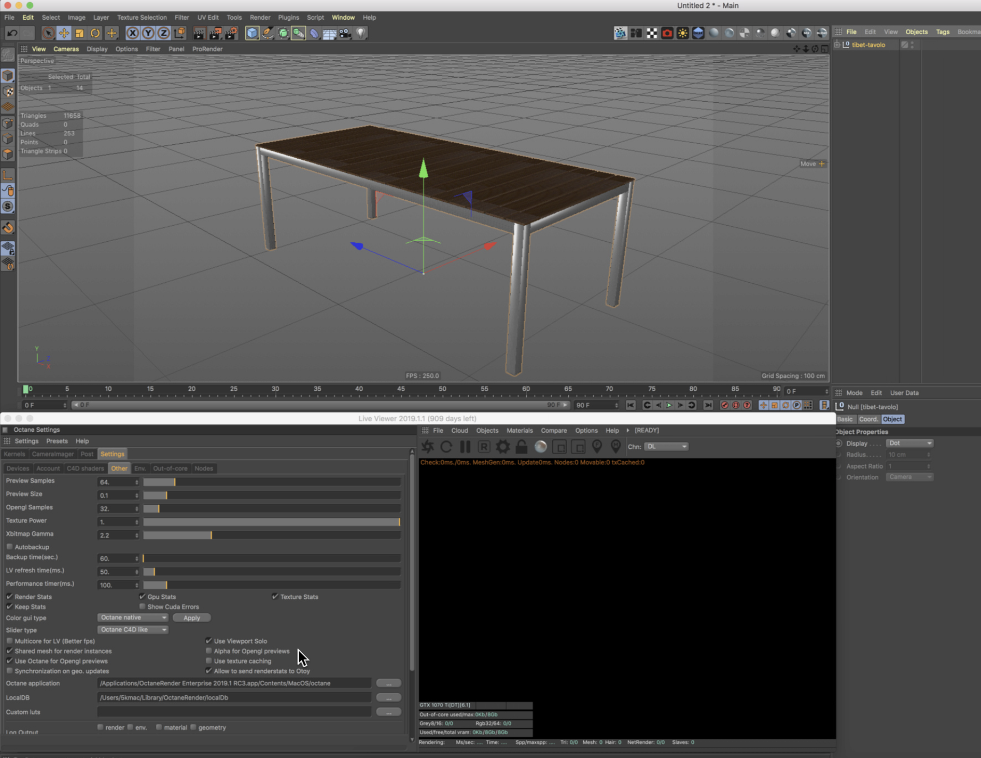Image resolution: width=981 pixels, height=758 pixels.
Task: Click the Apply button
Action: tap(191, 618)
